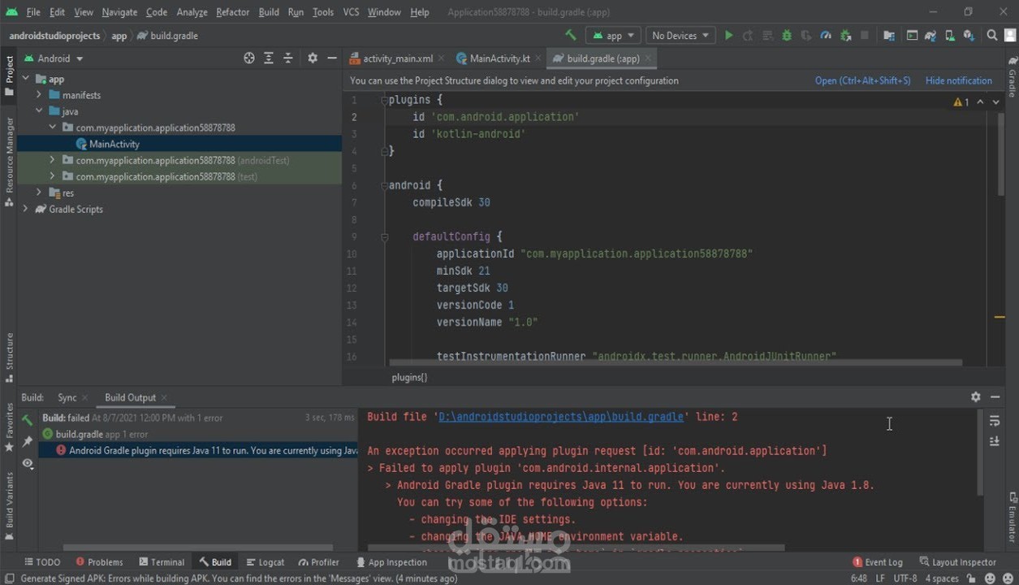Start debugging the app with bug icon
Image resolution: width=1019 pixels, height=585 pixels.
[x=787, y=36]
